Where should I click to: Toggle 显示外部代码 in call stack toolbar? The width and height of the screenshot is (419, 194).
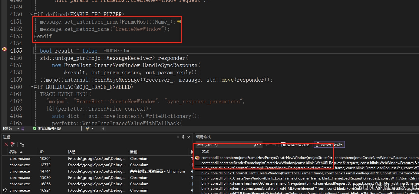point(329,145)
